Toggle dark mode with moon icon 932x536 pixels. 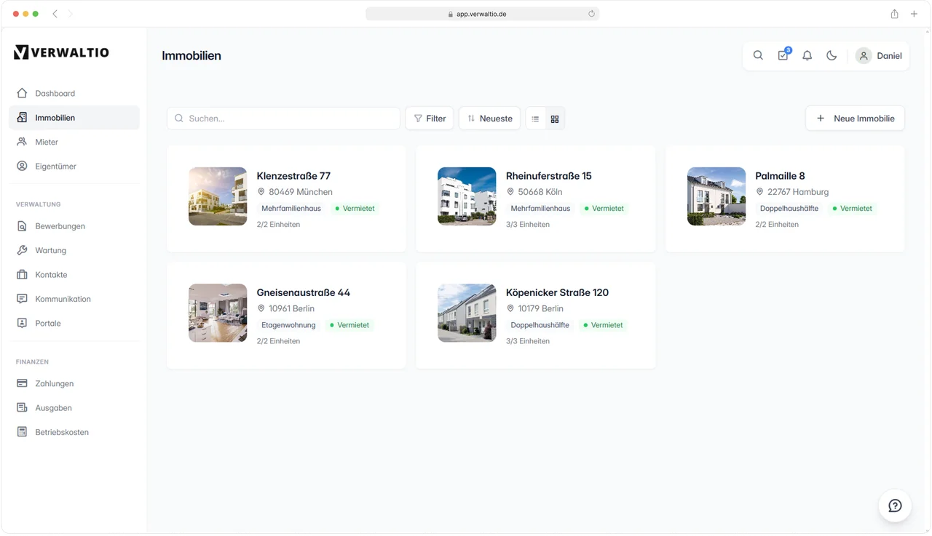832,55
